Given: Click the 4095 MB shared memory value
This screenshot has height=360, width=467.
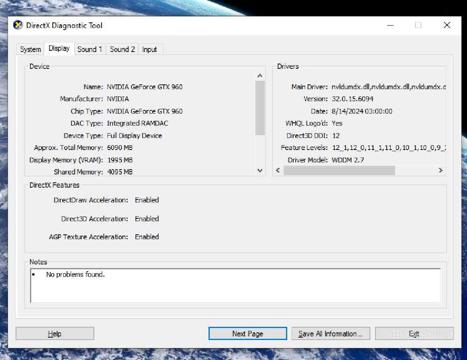Looking at the screenshot, I should [x=120, y=172].
